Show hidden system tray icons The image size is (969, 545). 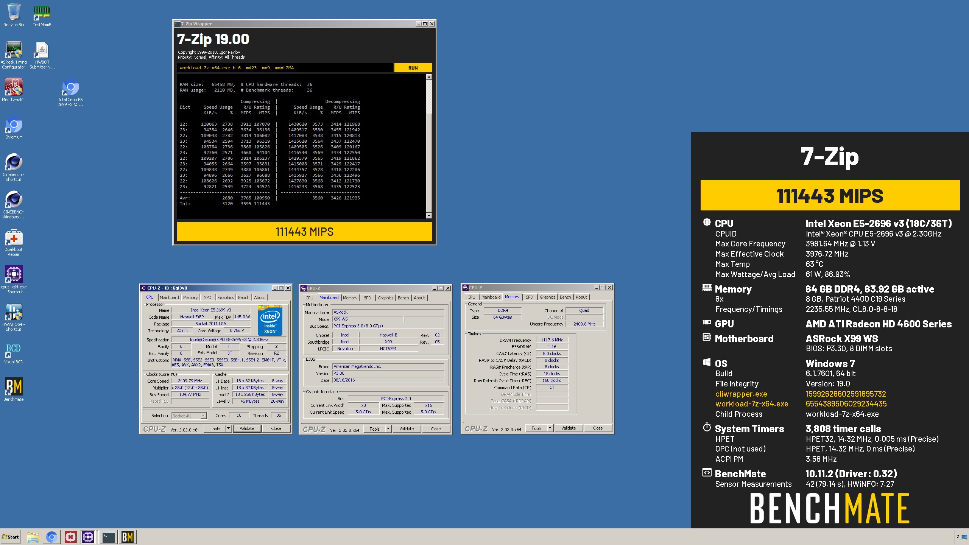coord(958,536)
